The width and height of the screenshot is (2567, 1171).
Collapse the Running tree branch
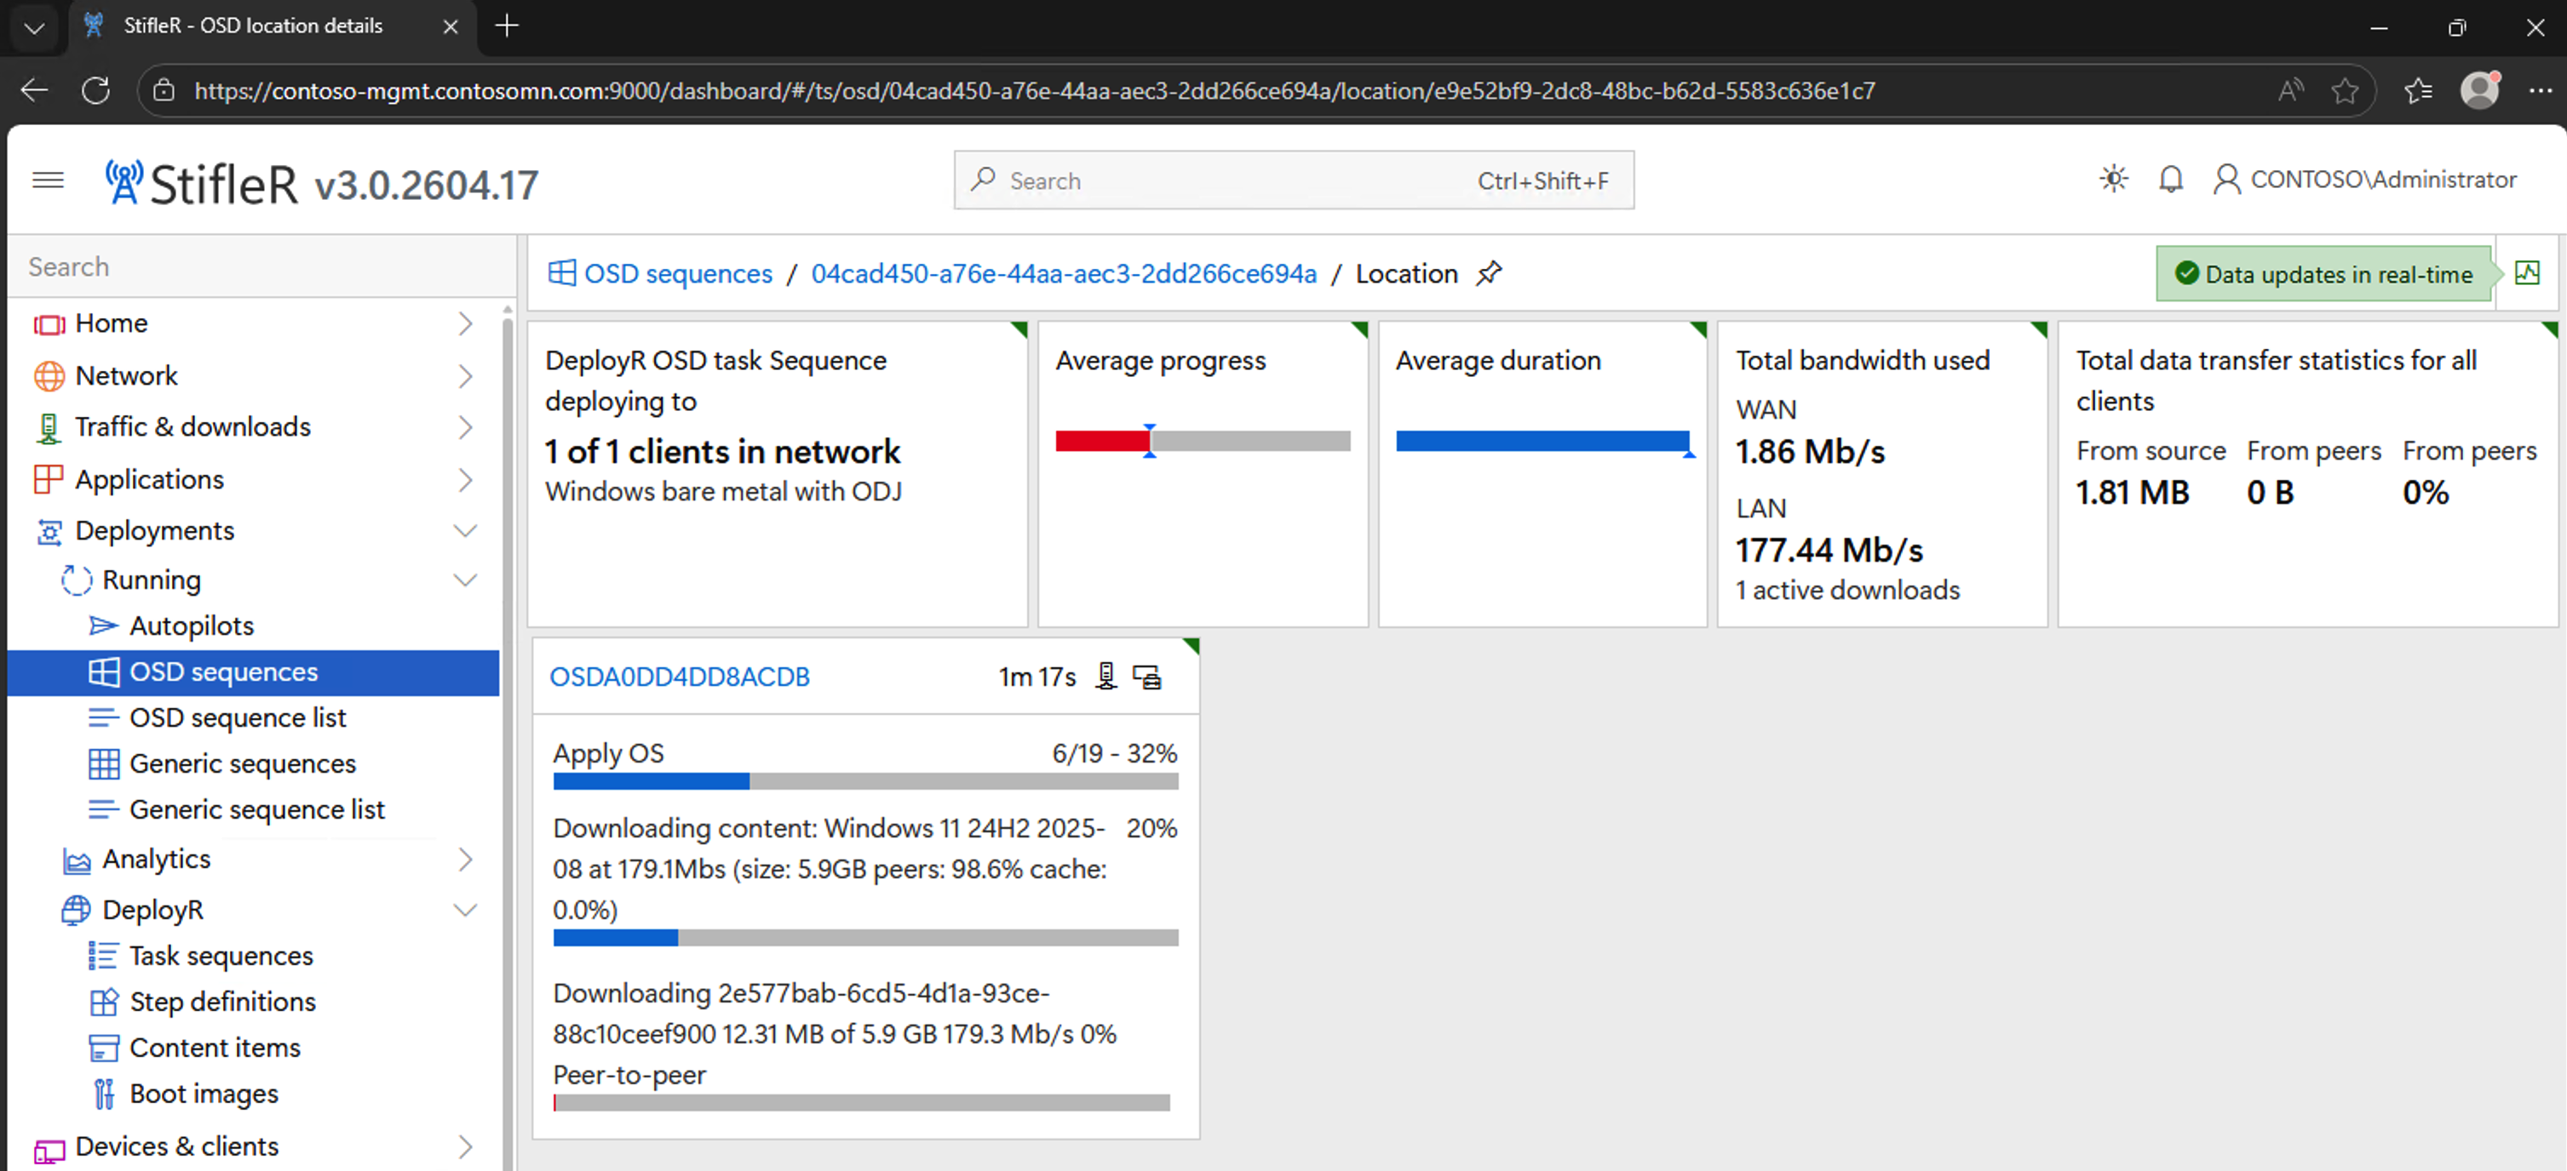point(464,580)
